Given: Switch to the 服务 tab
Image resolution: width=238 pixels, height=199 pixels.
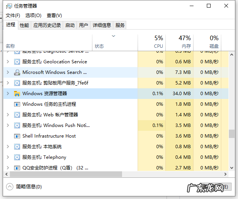Looking at the screenshot, I should tap(120, 25).
